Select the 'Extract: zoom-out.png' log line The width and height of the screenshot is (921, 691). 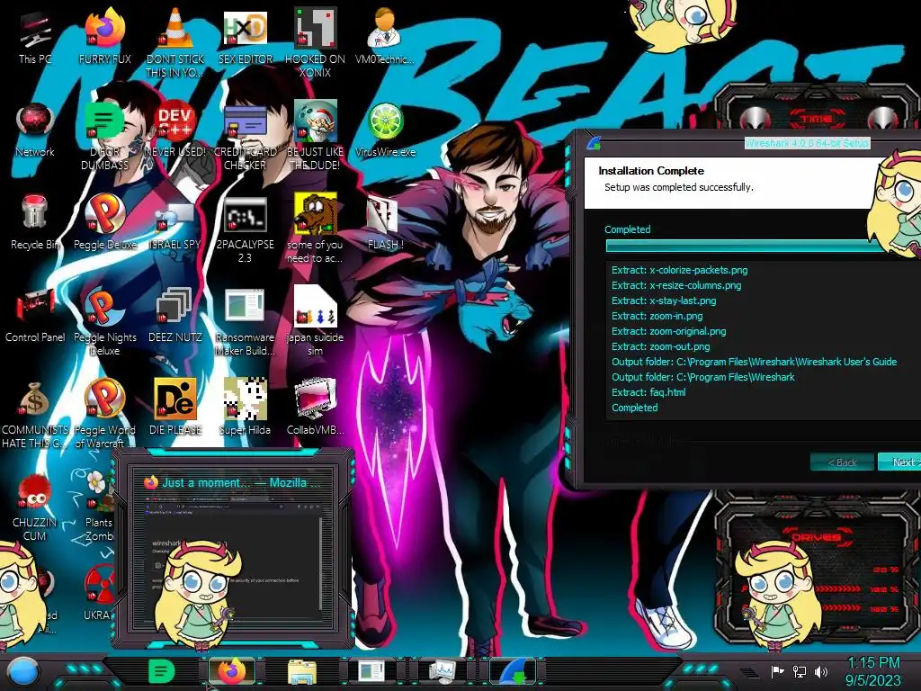[x=661, y=346]
